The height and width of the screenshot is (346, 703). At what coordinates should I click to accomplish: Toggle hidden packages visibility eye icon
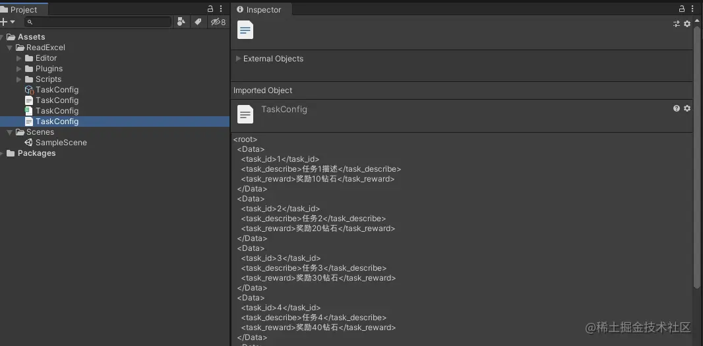[x=218, y=22]
